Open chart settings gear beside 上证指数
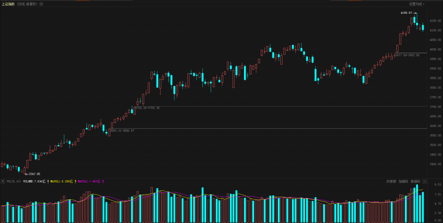The image size is (443, 223). (41, 4)
